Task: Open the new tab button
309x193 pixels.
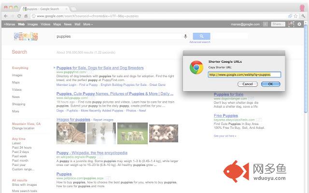Action: [73, 9]
